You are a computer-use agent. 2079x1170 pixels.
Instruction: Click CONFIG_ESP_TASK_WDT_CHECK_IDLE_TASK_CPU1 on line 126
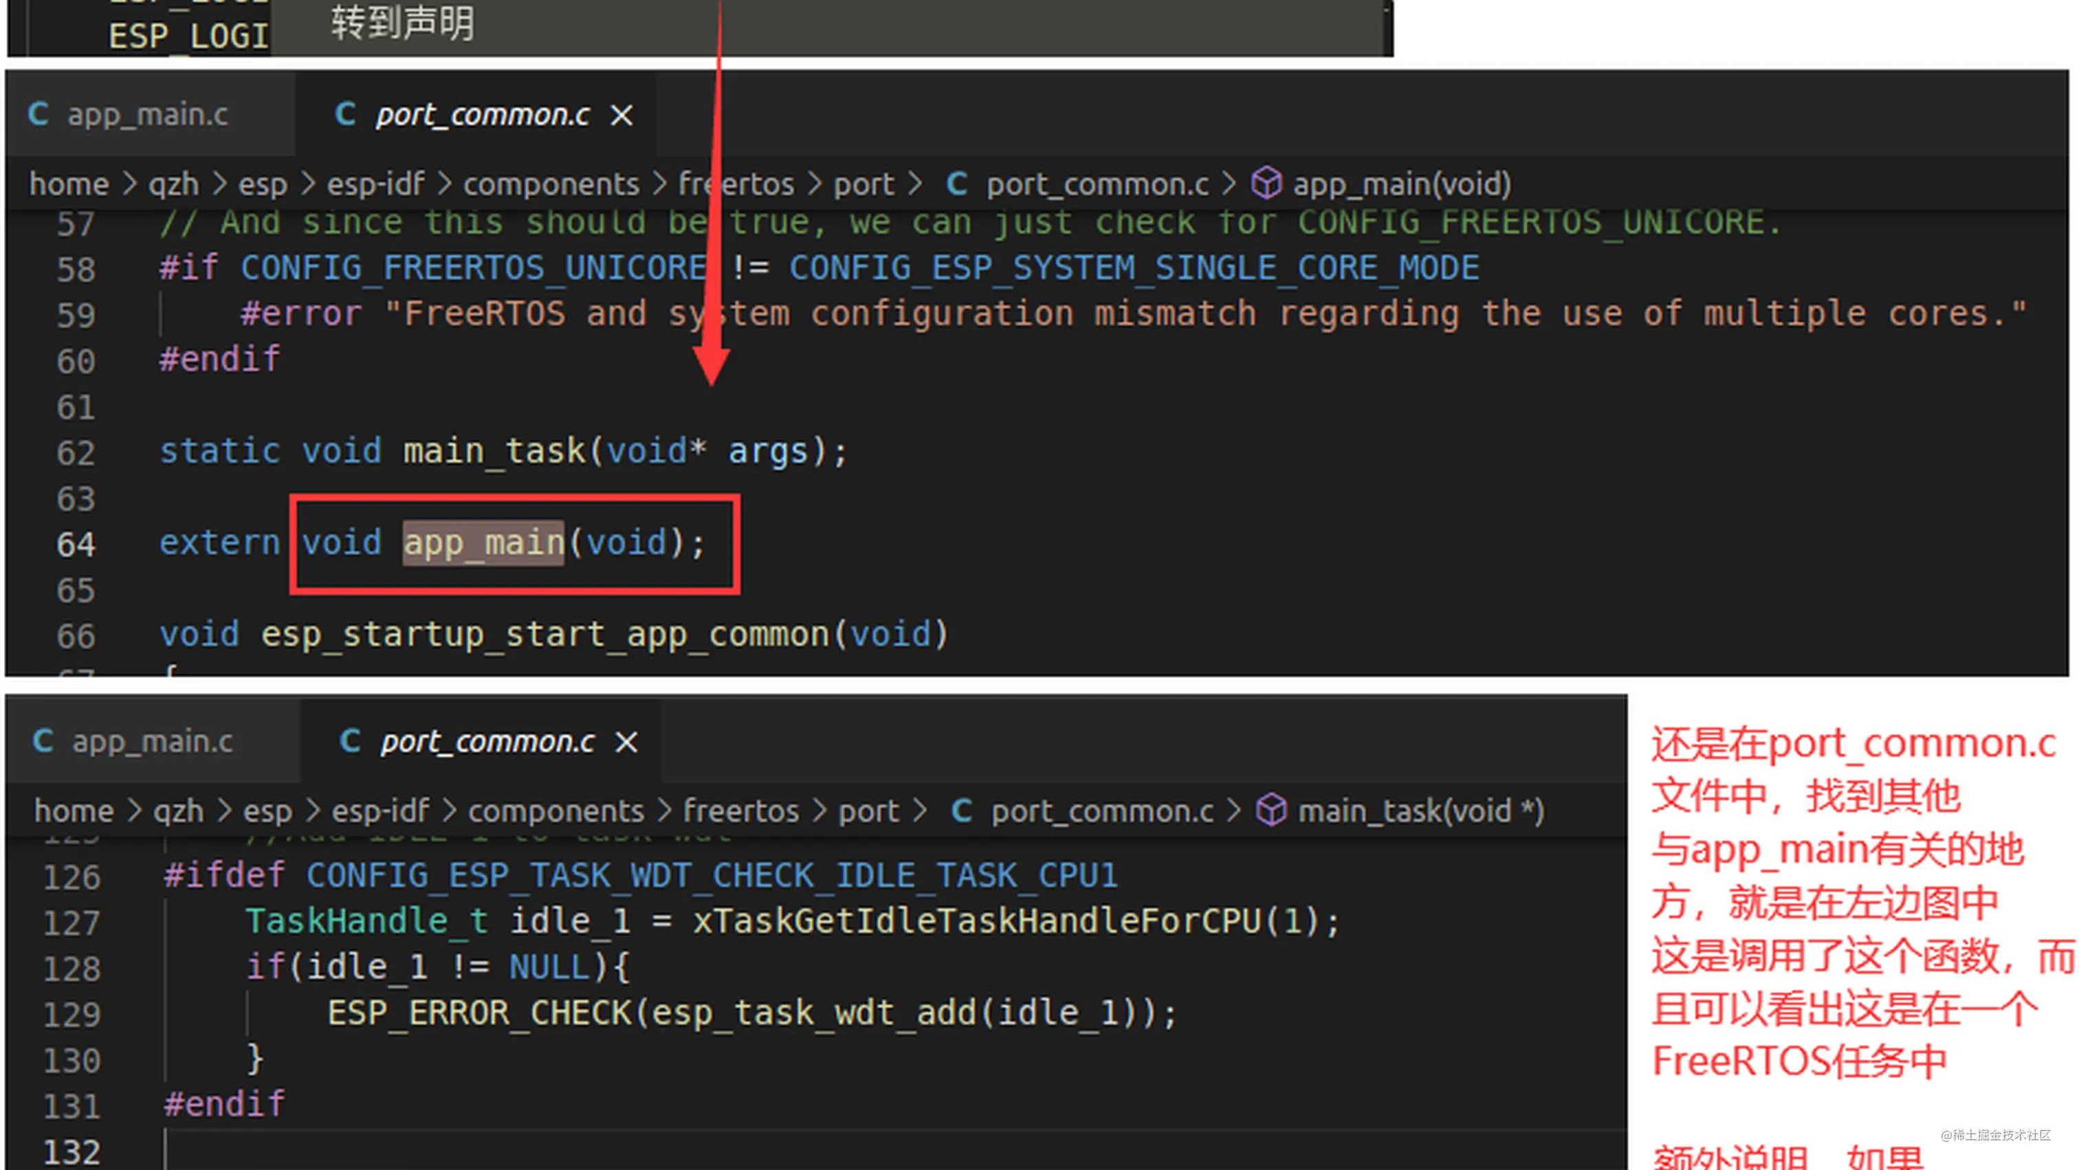pyautogui.click(x=712, y=876)
